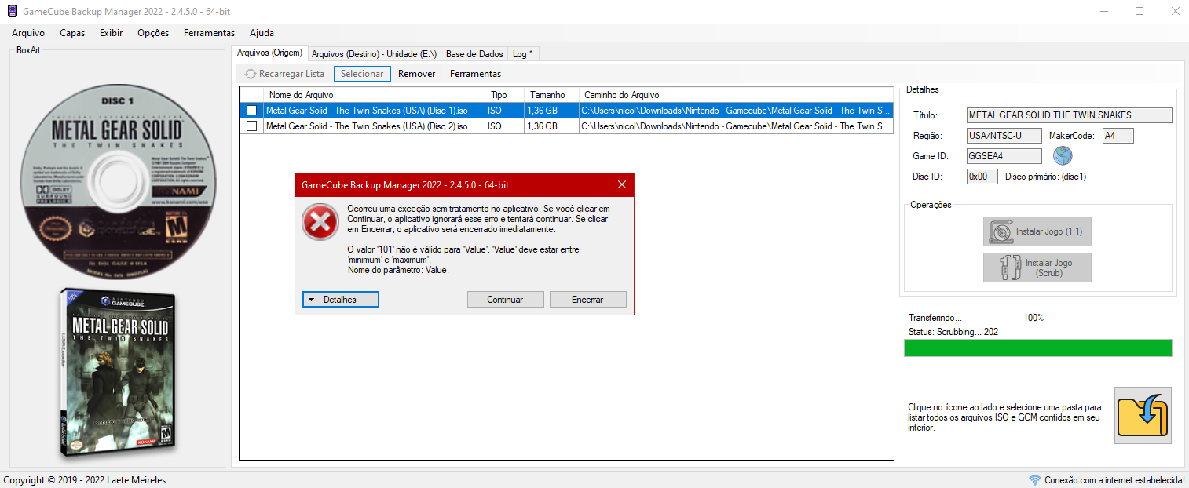
Task: Open the Remover dropdown in file toolbar
Action: pos(417,74)
